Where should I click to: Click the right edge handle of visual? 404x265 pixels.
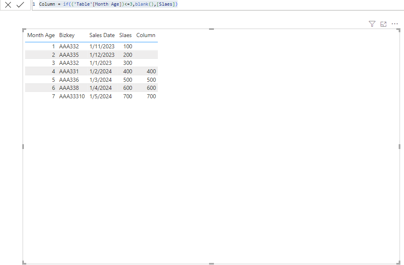[x=400, y=147]
